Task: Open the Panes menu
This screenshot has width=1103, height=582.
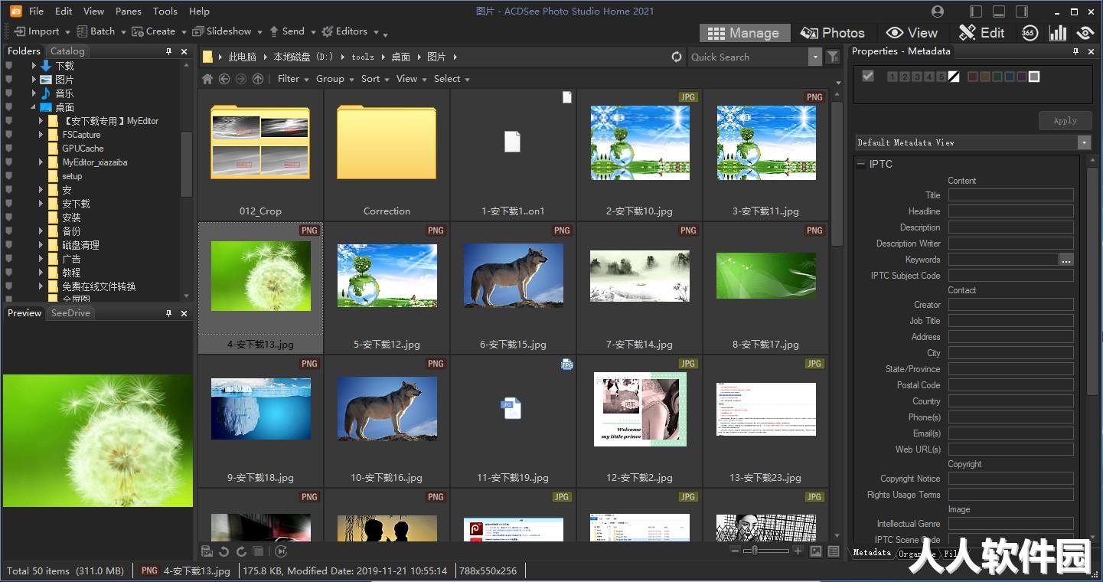Action: coord(129,11)
